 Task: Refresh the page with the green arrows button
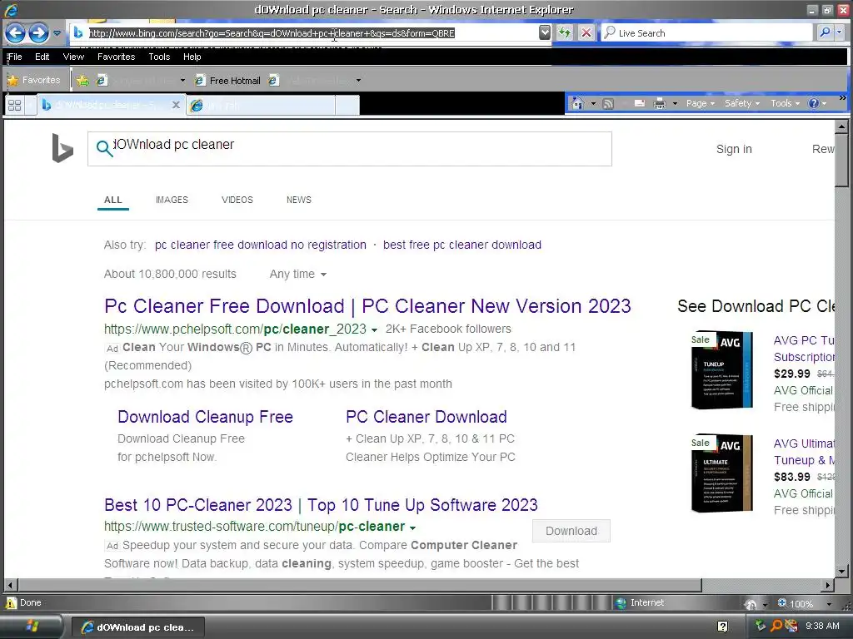[x=565, y=33]
